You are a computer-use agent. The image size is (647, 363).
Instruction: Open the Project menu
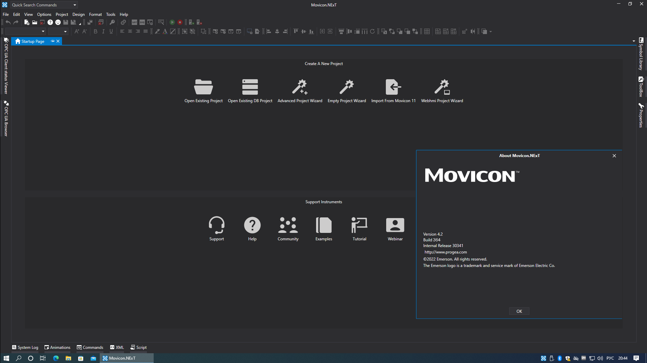pyautogui.click(x=62, y=14)
